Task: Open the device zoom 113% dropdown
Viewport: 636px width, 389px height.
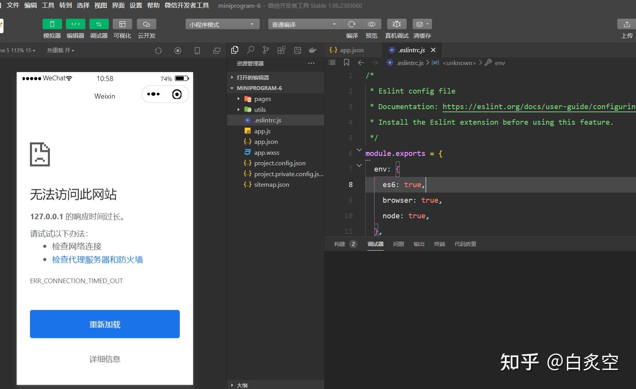Action: click(19, 50)
